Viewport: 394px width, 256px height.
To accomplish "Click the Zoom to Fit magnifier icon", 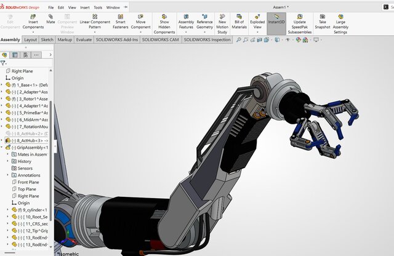I will 239,40.
